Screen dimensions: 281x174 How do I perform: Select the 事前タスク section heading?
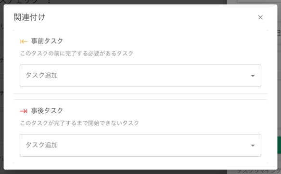click(x=47, y=41)
